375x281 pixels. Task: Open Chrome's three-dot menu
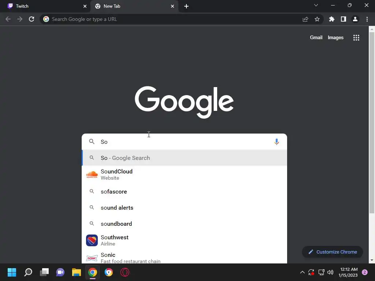coord(367,19)
